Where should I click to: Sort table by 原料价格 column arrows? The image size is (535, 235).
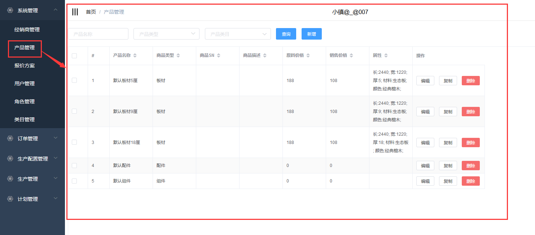point(308,56)
